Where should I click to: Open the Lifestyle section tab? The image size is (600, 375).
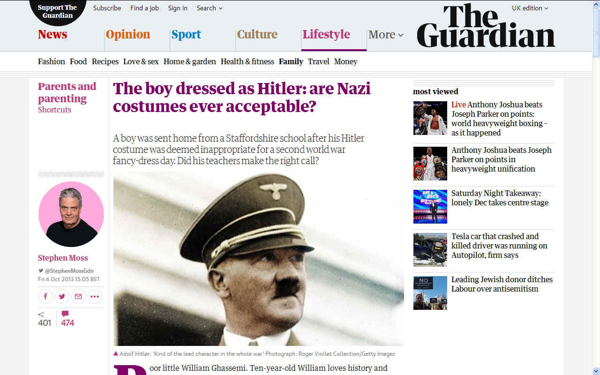tap(326, 34)
